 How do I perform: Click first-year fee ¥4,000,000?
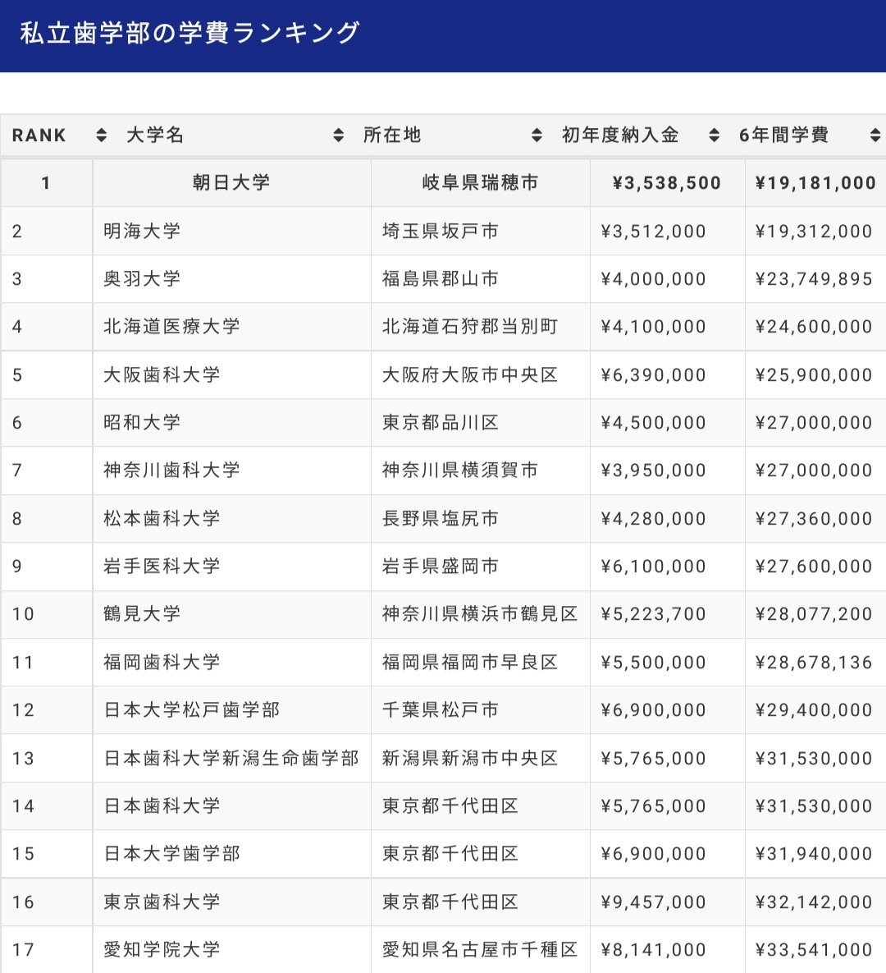tap(654, 279)
